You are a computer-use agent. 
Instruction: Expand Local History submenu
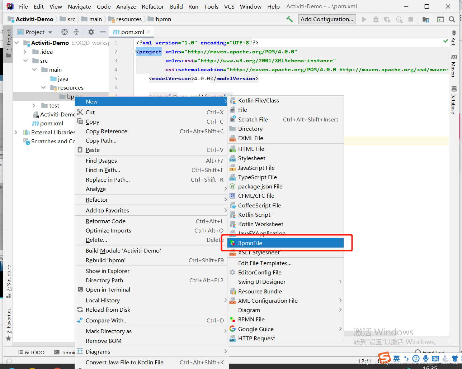coord(151,300)
